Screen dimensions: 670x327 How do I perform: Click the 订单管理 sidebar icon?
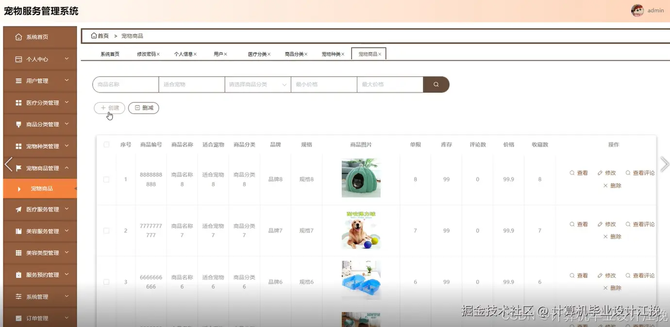coord(18,318)
